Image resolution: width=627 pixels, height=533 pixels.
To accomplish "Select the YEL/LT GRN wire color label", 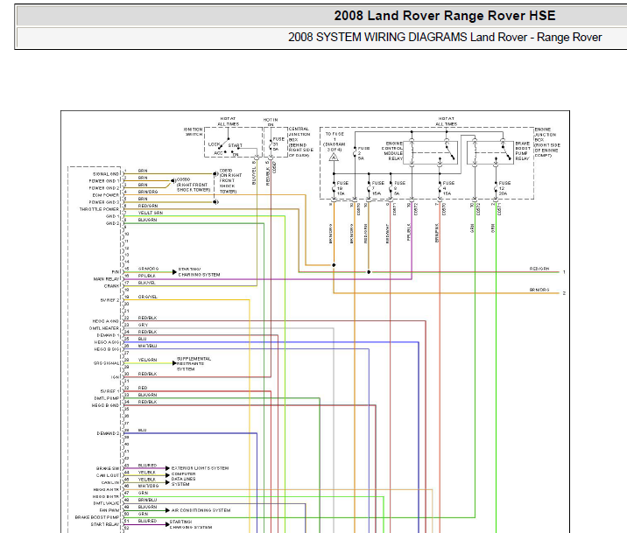I will coord(151,213).
